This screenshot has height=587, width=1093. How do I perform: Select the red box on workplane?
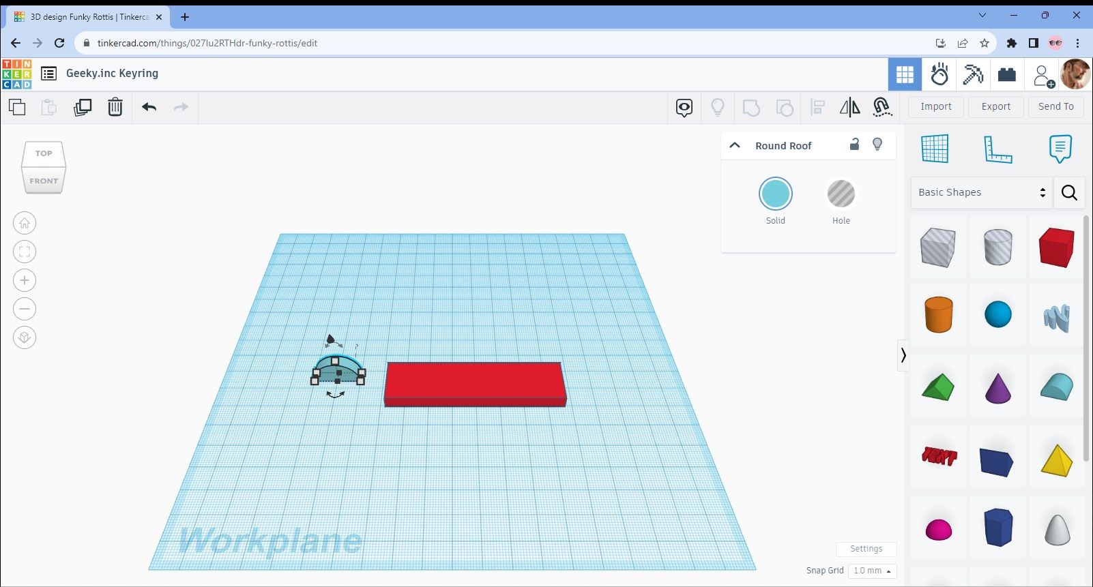pos(475,384)
